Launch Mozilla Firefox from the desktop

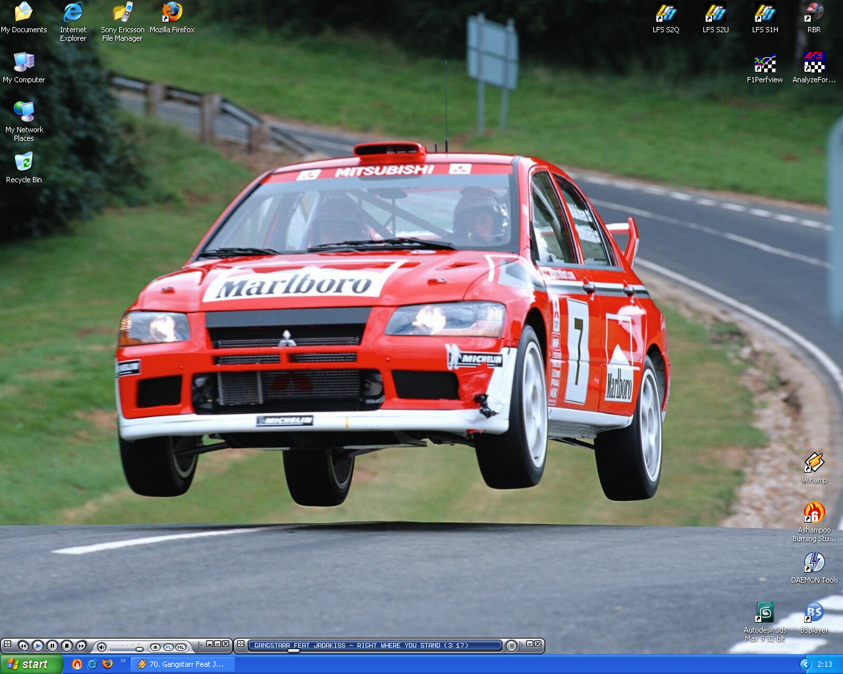click(172, 18)
